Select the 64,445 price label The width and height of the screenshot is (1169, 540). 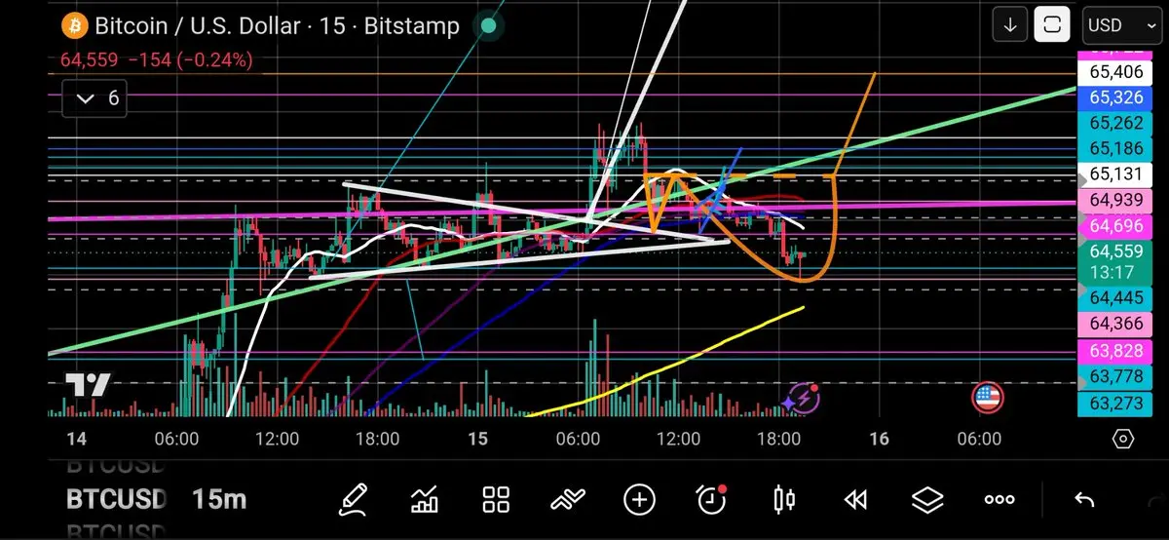1115,296
